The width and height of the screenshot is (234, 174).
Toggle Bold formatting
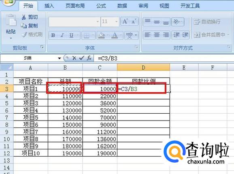pyautogui.click(x=53, y=35)
